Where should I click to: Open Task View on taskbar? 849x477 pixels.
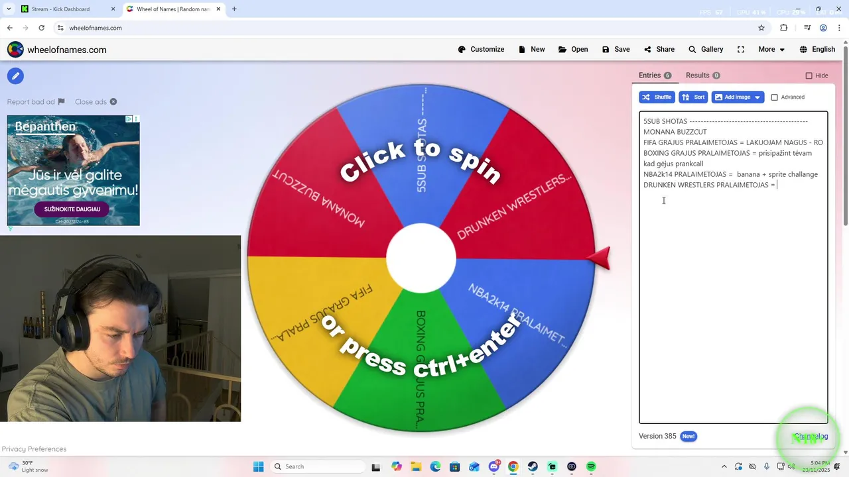375,466
